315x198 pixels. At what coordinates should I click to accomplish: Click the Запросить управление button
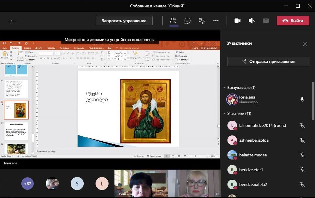[x=124, y=21]
